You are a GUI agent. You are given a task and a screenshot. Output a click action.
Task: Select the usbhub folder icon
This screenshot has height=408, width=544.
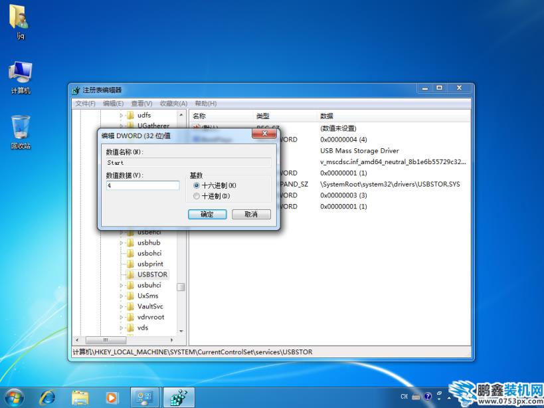pyautogui.click(x=130, y=243)
